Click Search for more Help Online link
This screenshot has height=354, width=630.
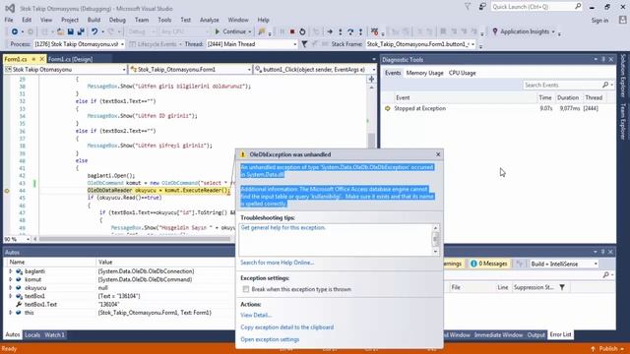(278, 263)
